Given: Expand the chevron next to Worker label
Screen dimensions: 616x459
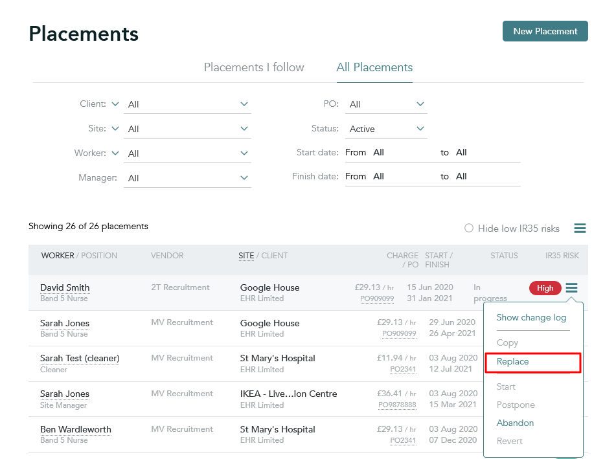Looking at the screenshot, I should (x=115, y=153).
